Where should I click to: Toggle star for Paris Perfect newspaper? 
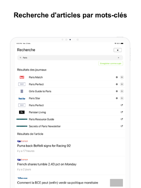(x=122, y=84)
